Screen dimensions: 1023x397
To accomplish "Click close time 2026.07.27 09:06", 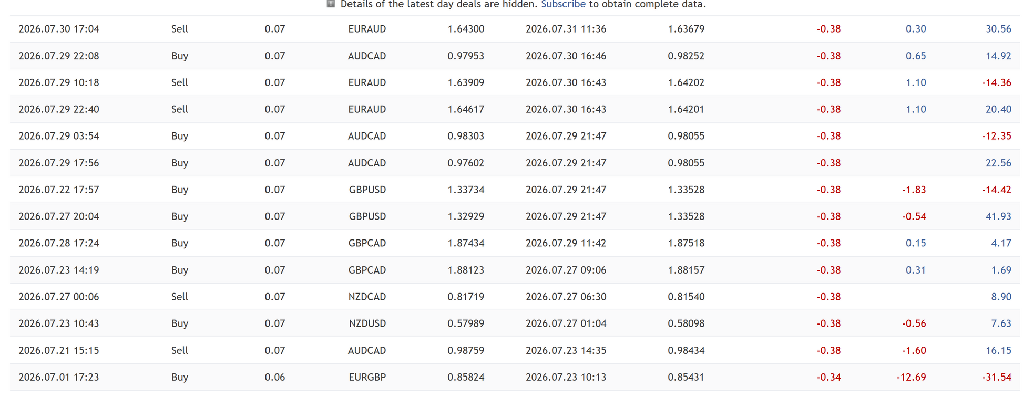I will (566, 270).
